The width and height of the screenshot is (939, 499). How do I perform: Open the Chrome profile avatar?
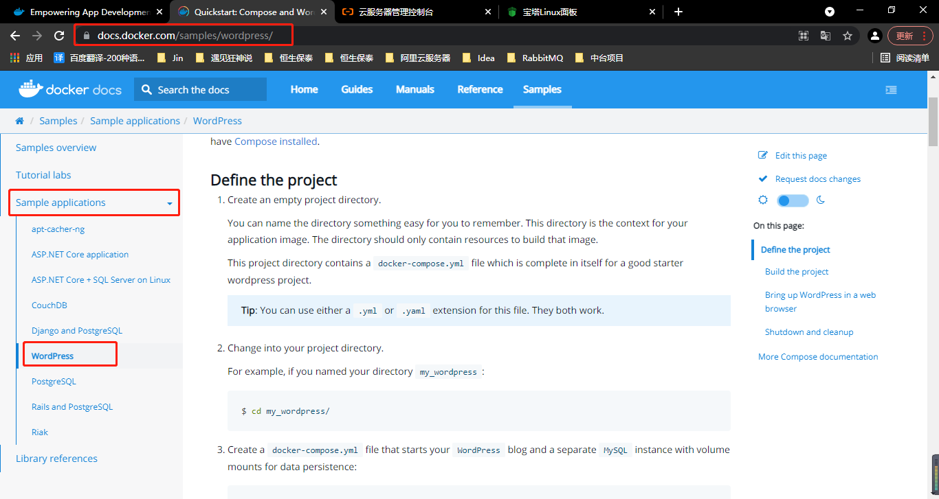point(874,36)
